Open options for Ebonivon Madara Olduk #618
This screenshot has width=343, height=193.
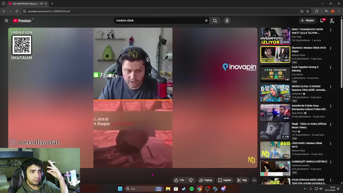[330, 48]
